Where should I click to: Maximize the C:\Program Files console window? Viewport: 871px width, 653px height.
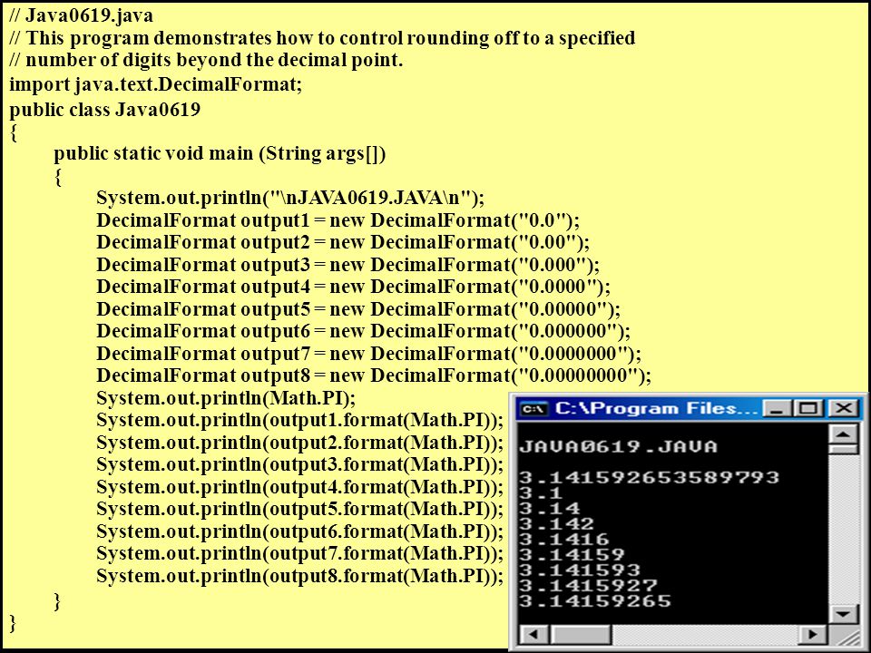point(807,409)
